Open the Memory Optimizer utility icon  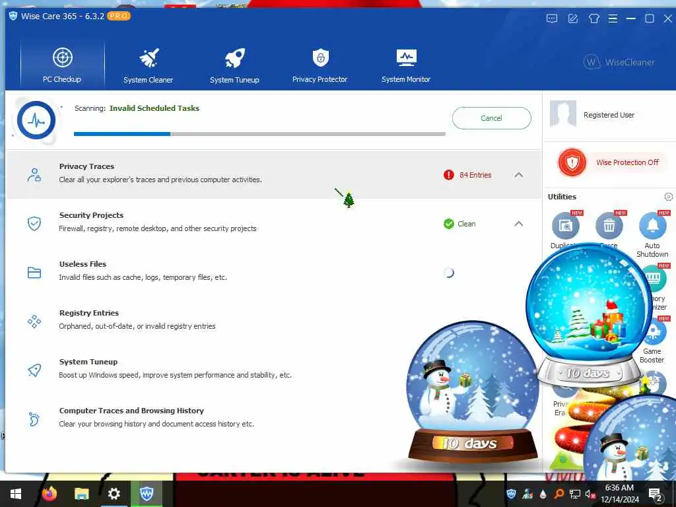pos(656,279)
